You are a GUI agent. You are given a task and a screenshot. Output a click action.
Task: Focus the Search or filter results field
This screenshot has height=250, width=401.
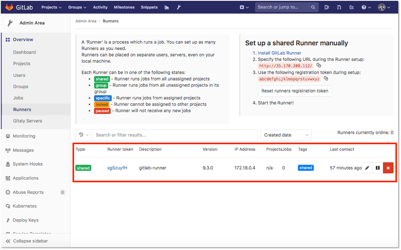pos(175,135)
